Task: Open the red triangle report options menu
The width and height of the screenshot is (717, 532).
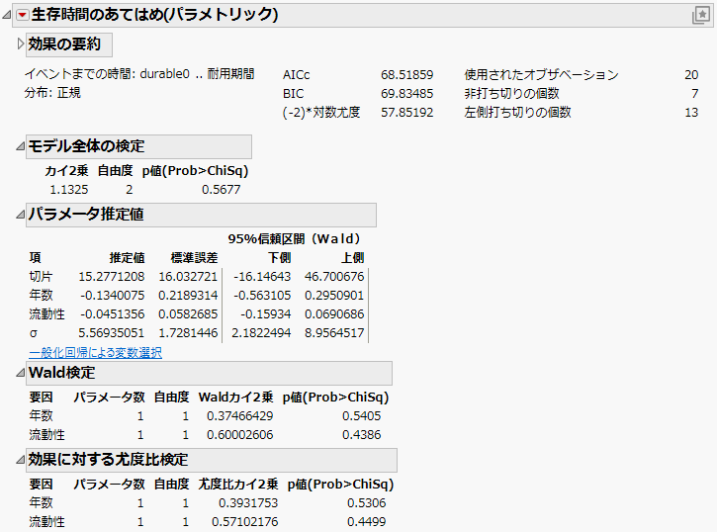Action: pyautogui.click(x=22, y=15)
